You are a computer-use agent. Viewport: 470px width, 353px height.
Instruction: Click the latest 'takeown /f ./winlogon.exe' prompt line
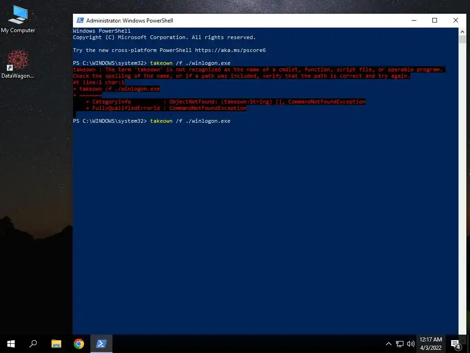pos(151,121)
